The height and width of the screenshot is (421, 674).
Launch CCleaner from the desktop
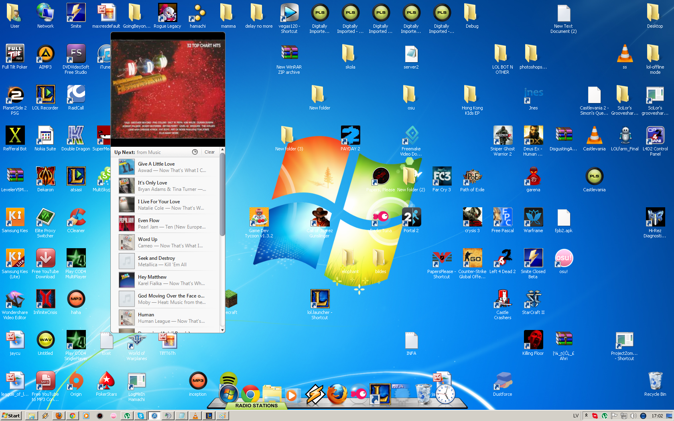click(76, 218)
